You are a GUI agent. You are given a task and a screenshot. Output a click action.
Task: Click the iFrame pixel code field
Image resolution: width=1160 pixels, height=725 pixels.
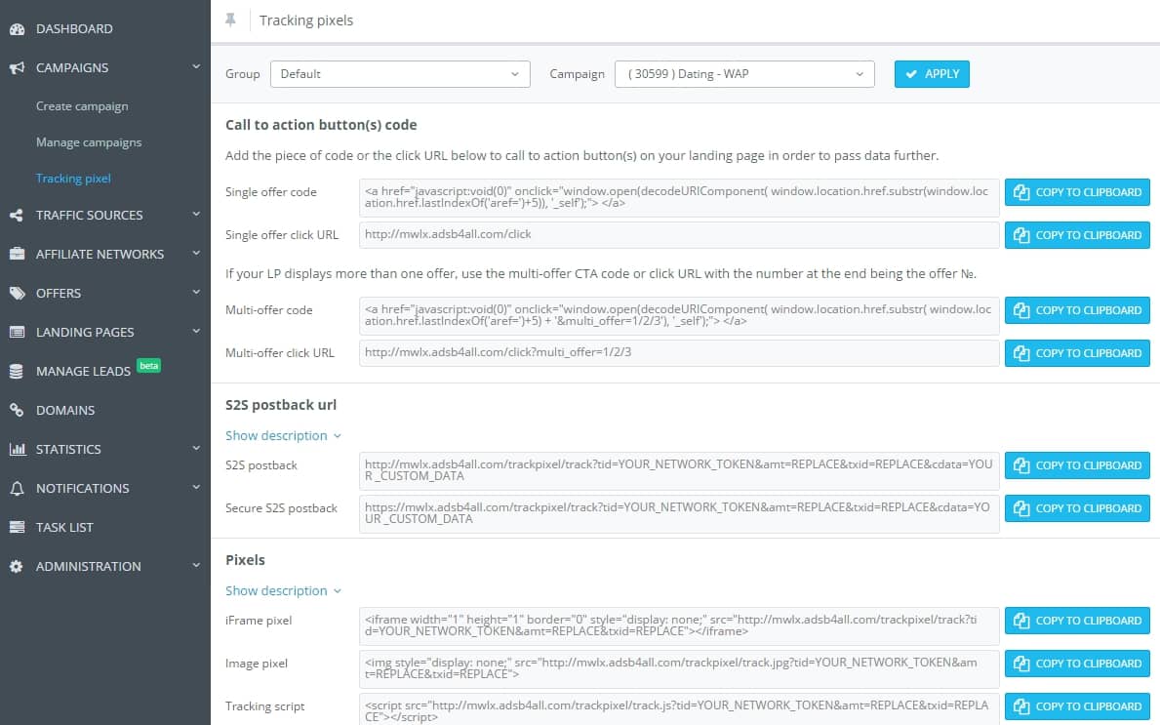click(679, 625)
